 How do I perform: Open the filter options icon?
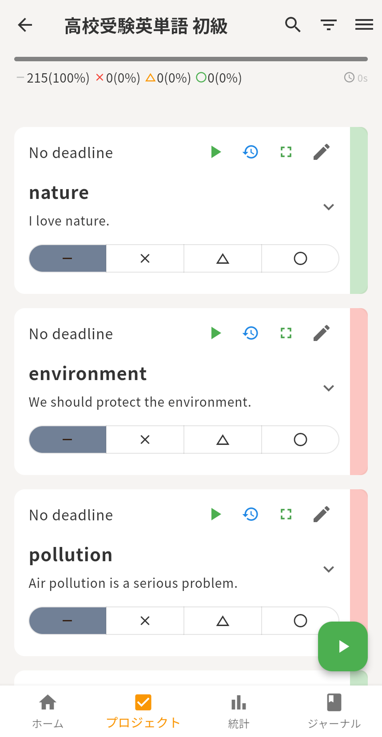pos(329,25)
